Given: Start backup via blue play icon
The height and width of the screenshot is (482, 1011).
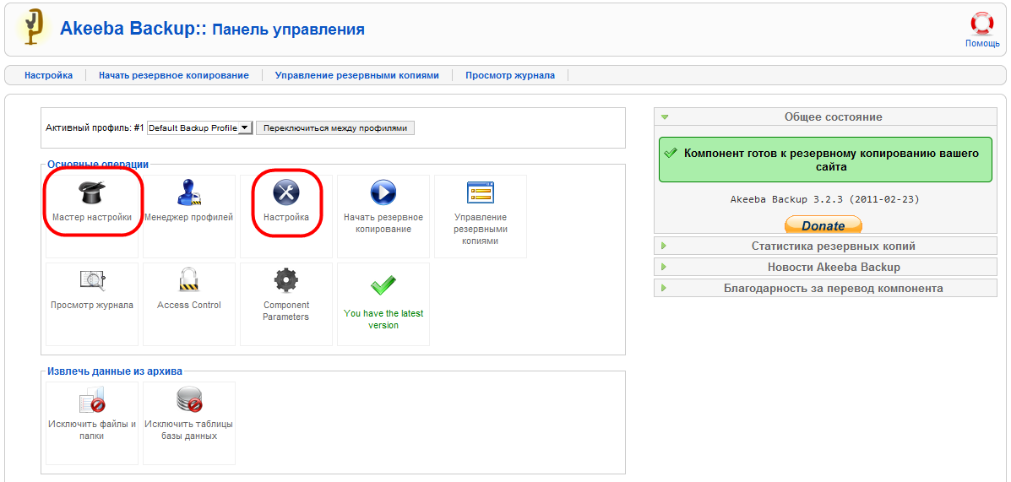Looking at the screenshot, I should point(383,192).
